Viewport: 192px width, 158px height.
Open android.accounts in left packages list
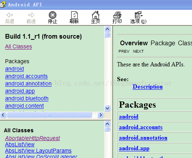(x=26, y=76)
